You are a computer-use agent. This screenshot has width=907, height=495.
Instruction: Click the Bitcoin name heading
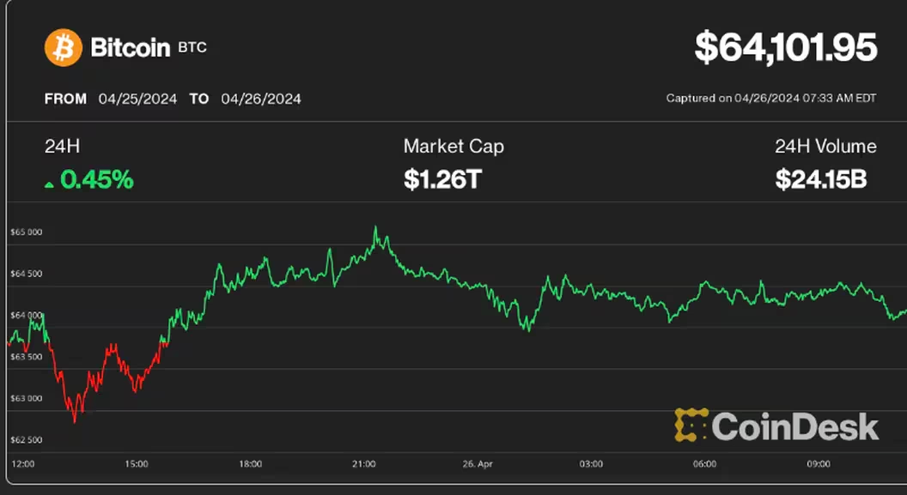point(131,48)
